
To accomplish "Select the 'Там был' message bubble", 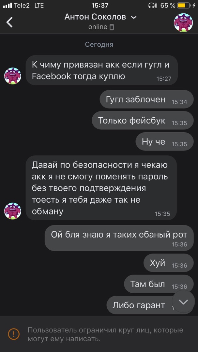I will click(159, 284).
